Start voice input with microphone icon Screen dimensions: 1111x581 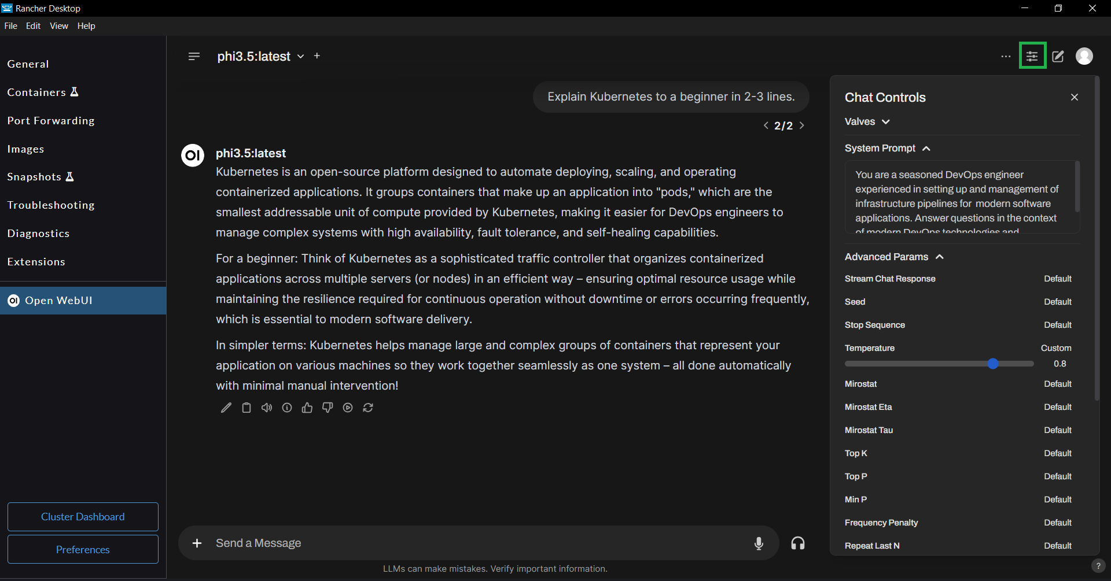point(759,543)
